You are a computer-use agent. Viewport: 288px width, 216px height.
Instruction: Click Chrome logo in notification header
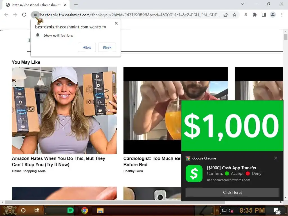(x=188, y=158)
